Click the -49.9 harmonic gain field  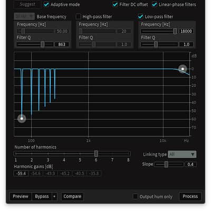coord(50,174)
